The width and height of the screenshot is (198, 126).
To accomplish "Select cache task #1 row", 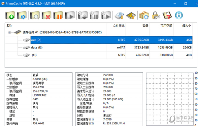I will pos(62,32).
